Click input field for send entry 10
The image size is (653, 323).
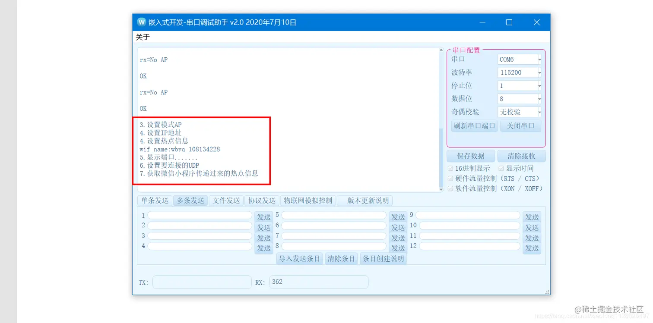tap(470, 226)
